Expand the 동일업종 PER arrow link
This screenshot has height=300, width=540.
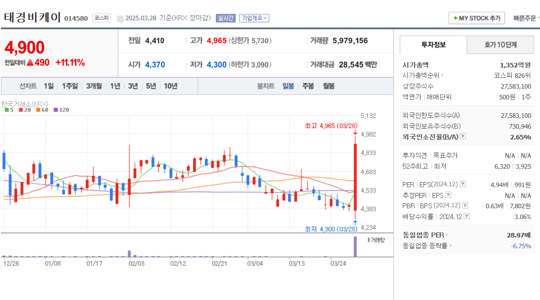click(447, 235)
